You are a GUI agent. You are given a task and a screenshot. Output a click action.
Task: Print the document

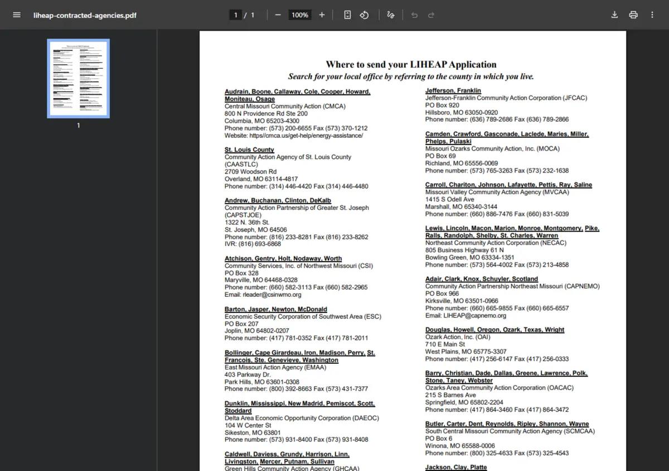(633, 15)
